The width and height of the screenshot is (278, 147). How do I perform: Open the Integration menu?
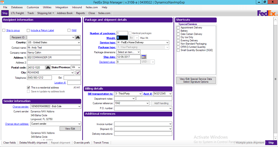[62, 7]
